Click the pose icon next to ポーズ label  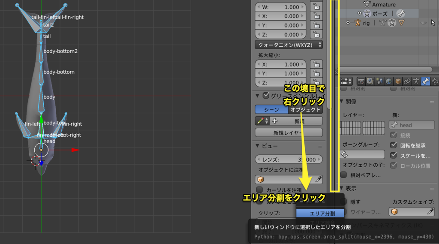click(367, 13)
